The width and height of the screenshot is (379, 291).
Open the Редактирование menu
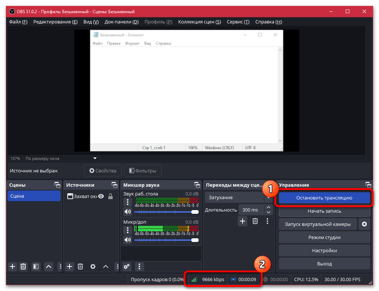(x=55, y=22)
